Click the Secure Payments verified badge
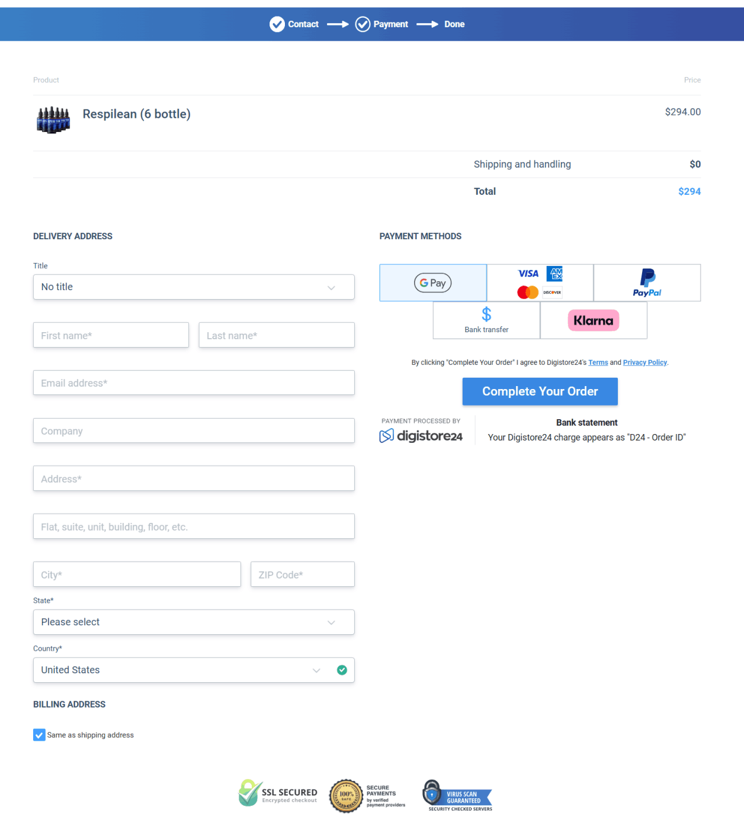The image size is (744, 829). point(367,795)
